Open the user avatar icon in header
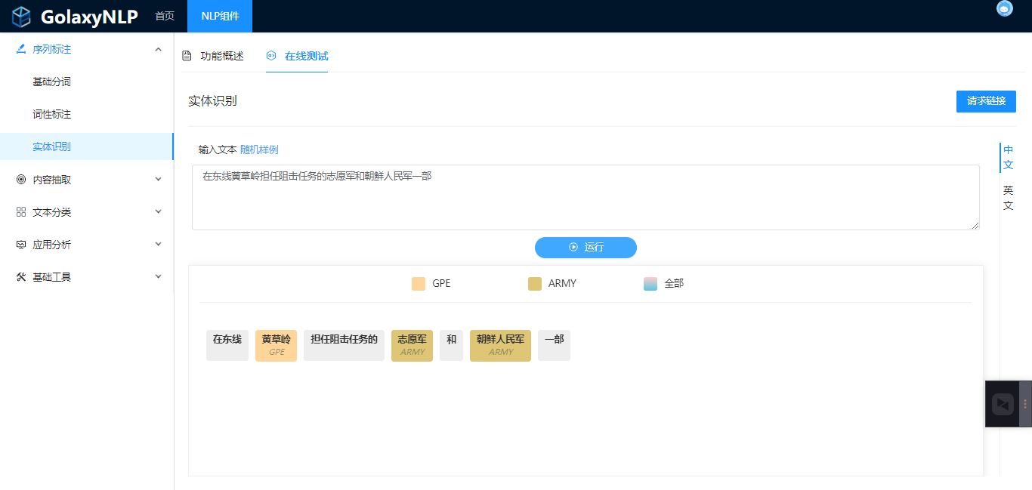Image resolution: width=1032 pixels, height=490 pixels. pyautogui.click(x=1004, y=8)
